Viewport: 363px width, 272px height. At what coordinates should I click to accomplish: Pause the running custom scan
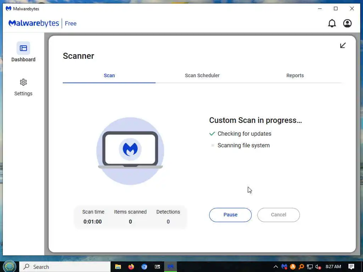tap(230, 215)
